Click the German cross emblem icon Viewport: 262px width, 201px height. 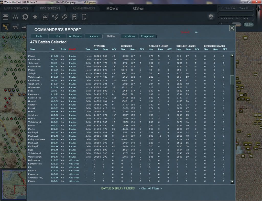(258, 9)
